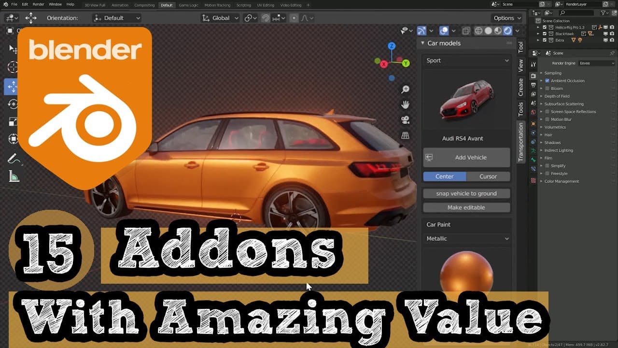Click snap vehicle to ground button
618x348 pixels.
pyautogui.click(x=466, y=193)
